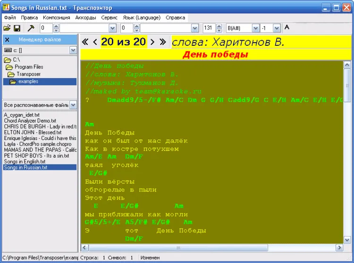Adjust the 131 value spinner
This screenshot has width=354, height=263.
(219, 28)
